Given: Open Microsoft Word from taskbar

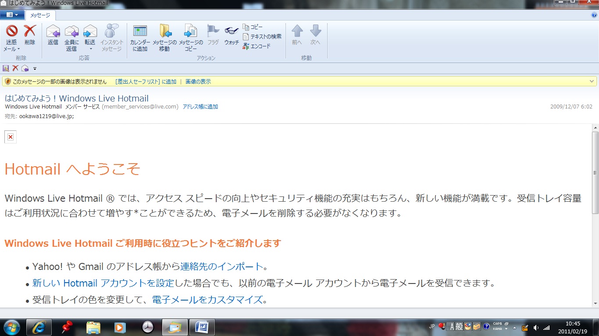Looking at the screenshot, I should click(202, 327).
